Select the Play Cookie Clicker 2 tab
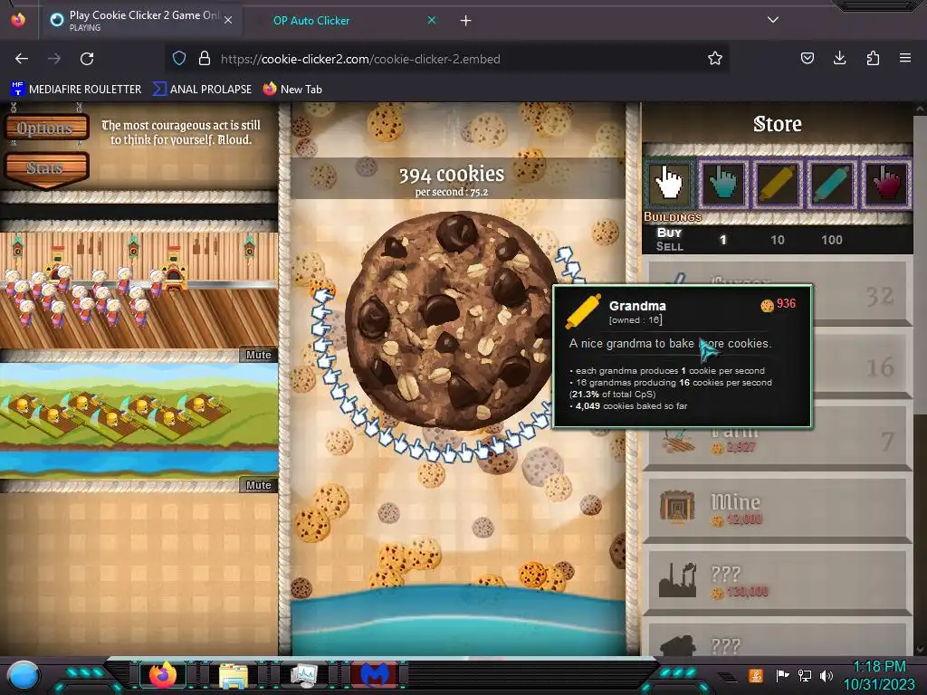The width and height of the screenshot is (927, 695). 144,21
